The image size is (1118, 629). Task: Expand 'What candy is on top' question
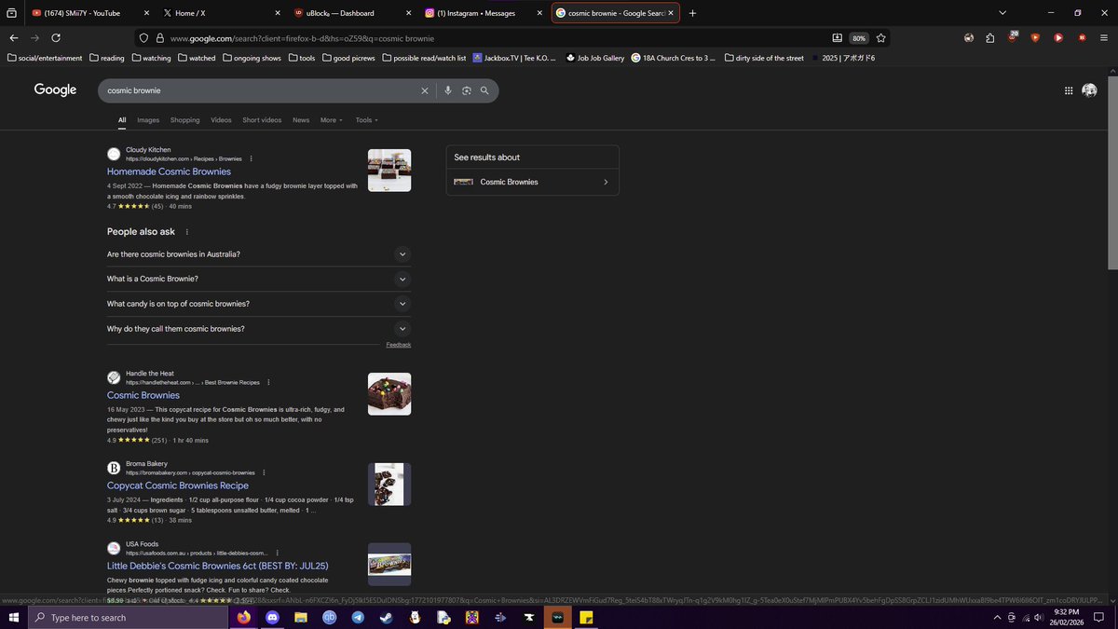(x=259, y=304)
